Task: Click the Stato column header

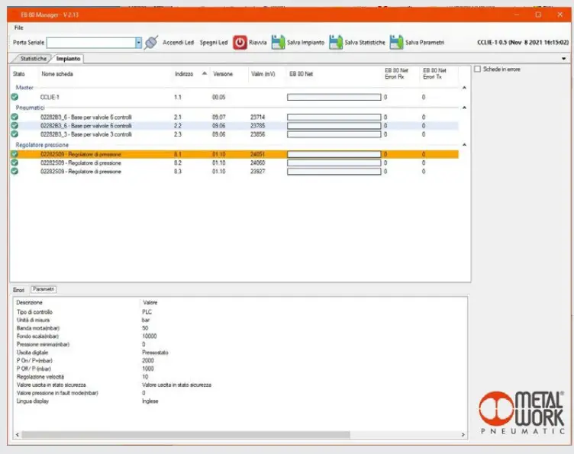Action: (x=18, y=74)
